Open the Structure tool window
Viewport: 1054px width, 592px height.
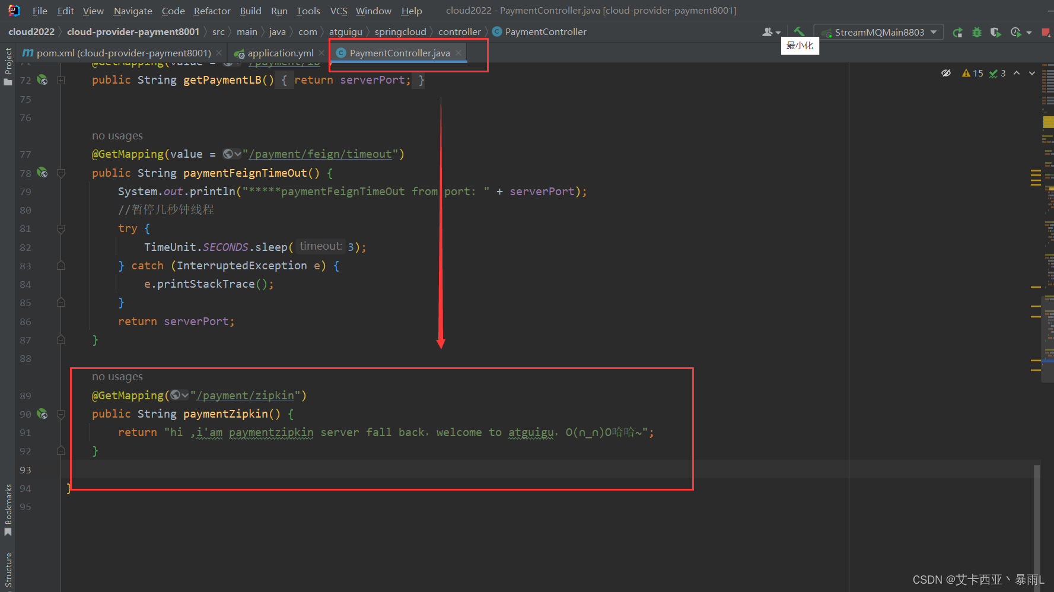tap(8, 571)
